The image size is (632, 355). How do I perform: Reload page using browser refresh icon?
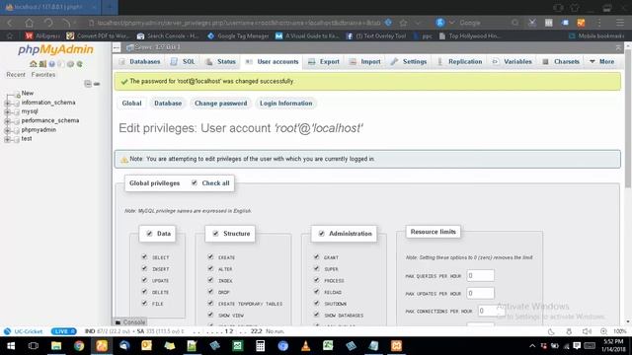pyautogui.click(x=48, y=23)
